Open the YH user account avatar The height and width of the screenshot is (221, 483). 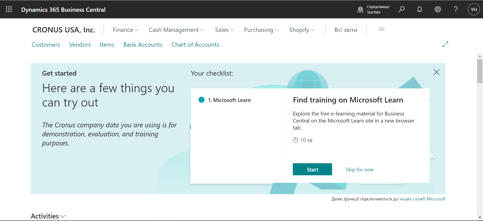point(474,10)
